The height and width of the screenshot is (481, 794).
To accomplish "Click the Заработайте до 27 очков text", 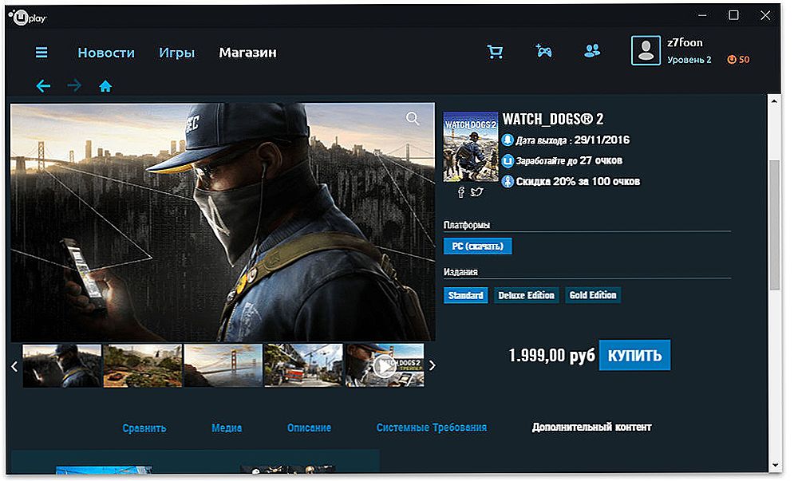I will pos(569,161).
